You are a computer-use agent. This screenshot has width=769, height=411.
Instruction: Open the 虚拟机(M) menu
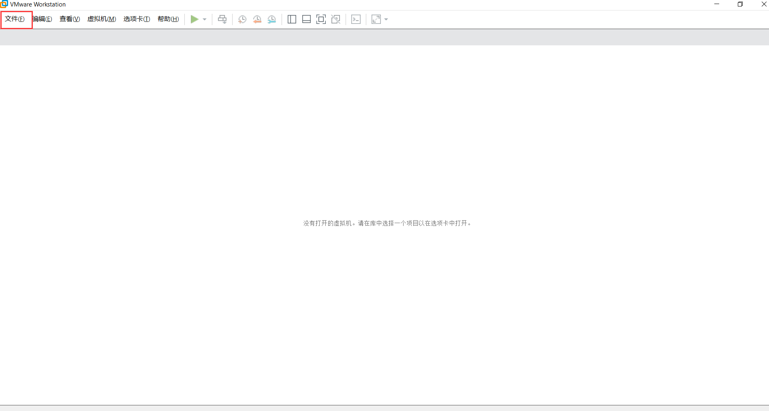[102, 19]
